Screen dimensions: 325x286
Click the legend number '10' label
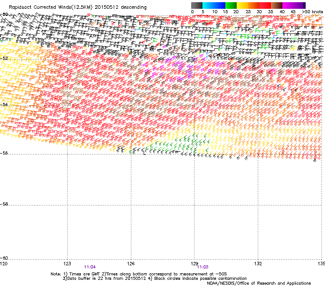215,12
